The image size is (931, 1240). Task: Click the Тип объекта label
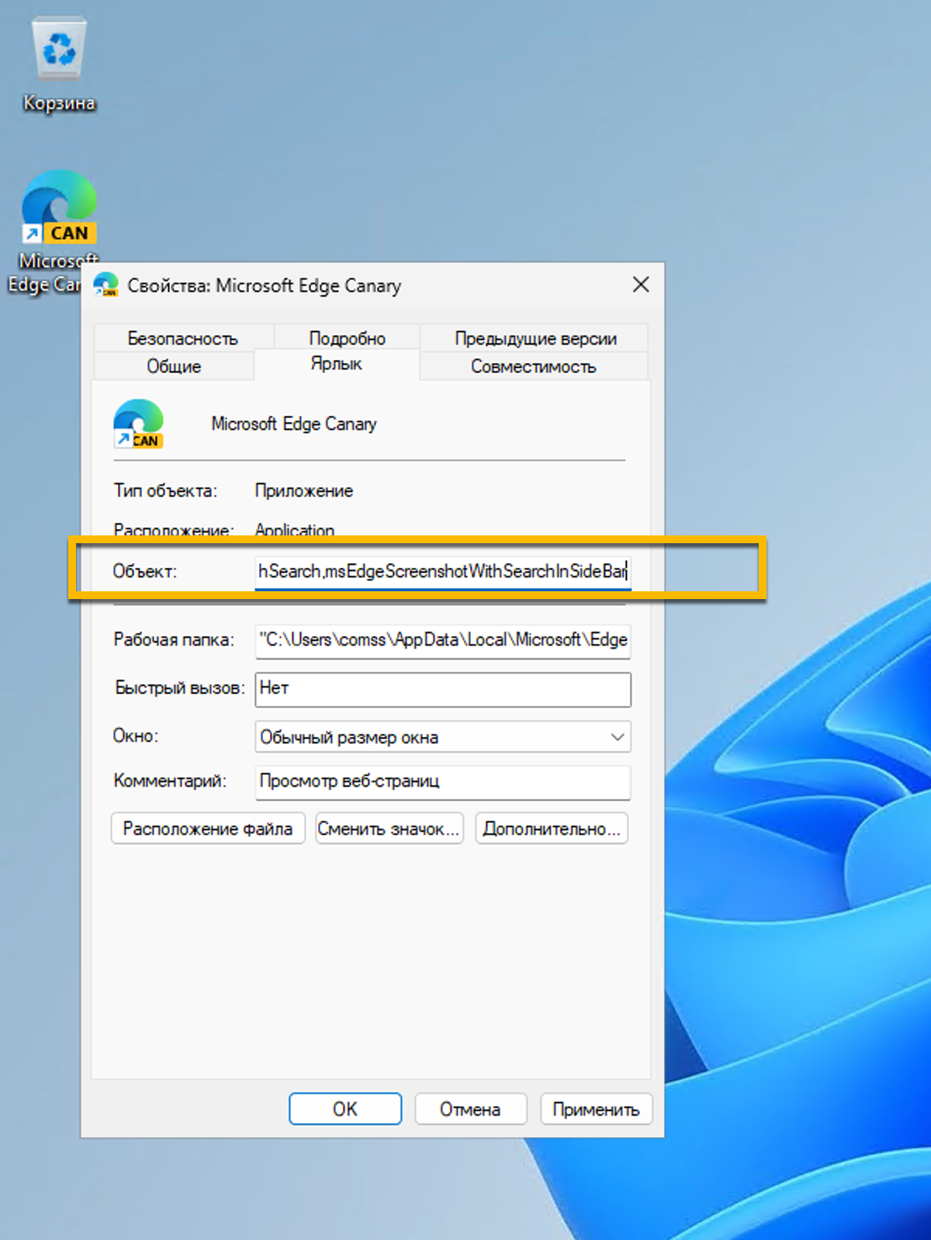[x=165, y=491]
